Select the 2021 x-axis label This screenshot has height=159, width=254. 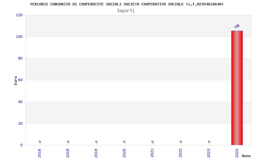152,153
